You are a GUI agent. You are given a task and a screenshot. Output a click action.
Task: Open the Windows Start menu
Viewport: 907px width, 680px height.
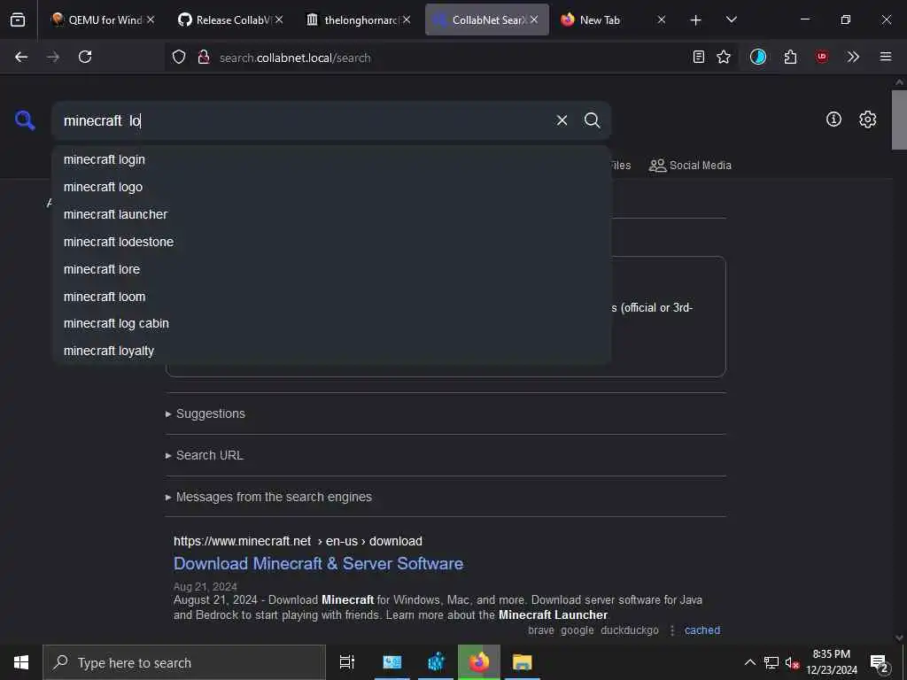[x=21, y=662]
